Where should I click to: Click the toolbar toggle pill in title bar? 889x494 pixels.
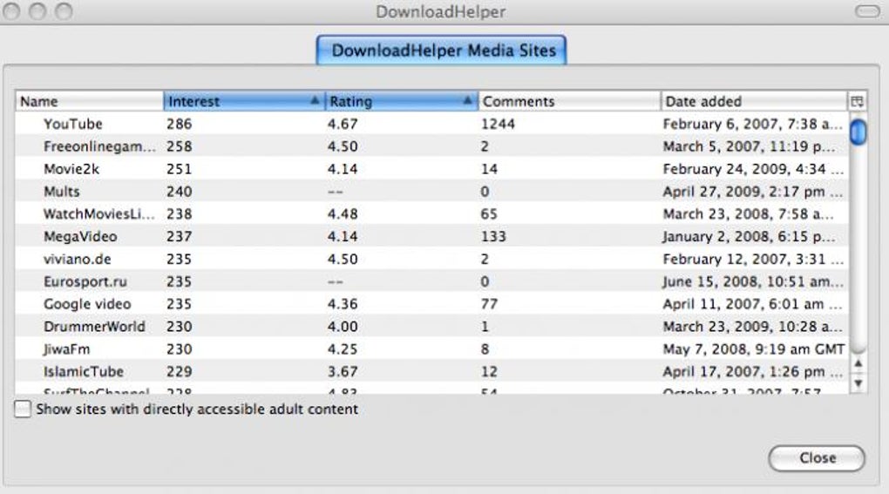click(x=867, y=11)
